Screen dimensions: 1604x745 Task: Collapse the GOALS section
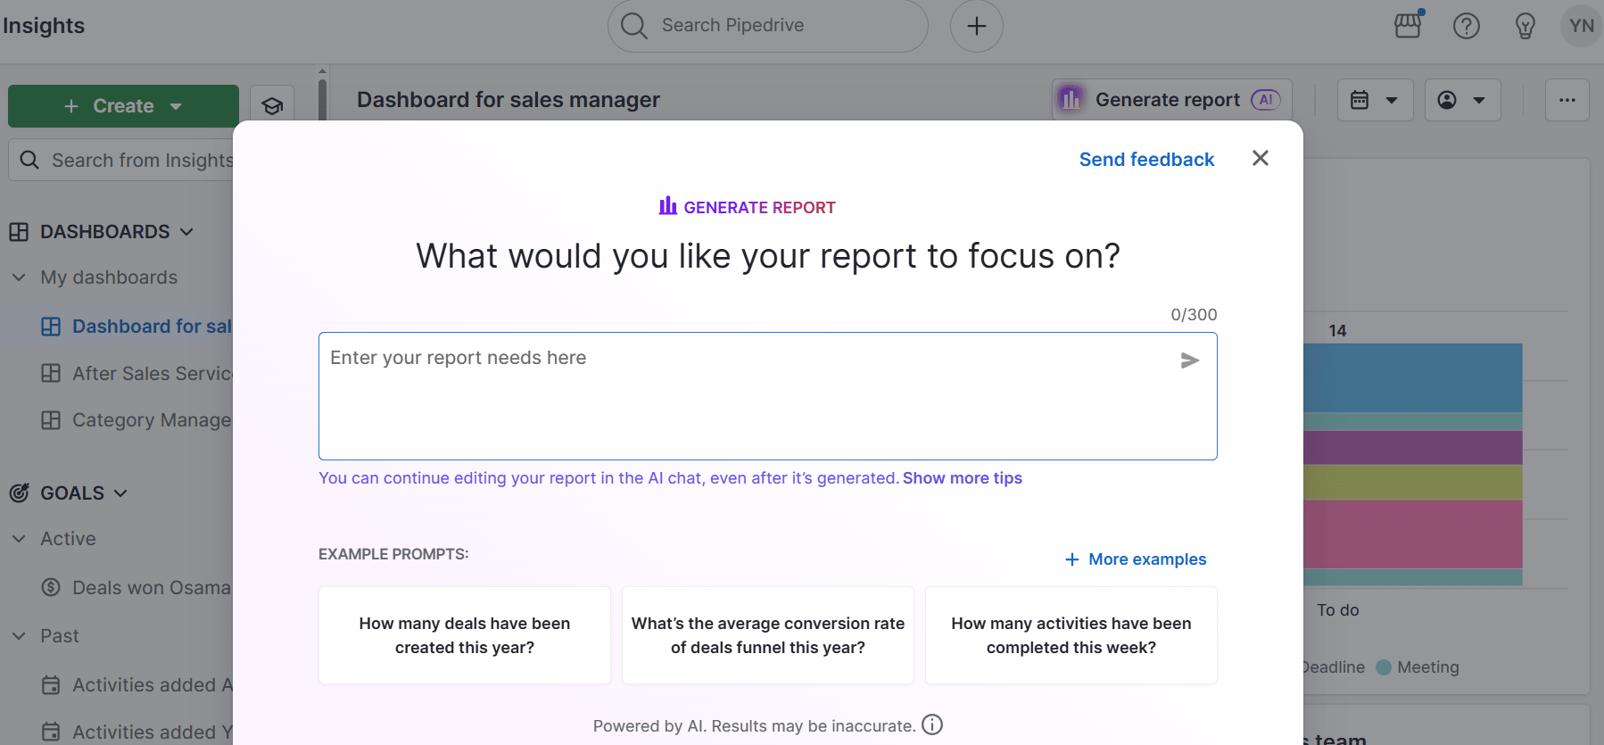coord(120,493)
